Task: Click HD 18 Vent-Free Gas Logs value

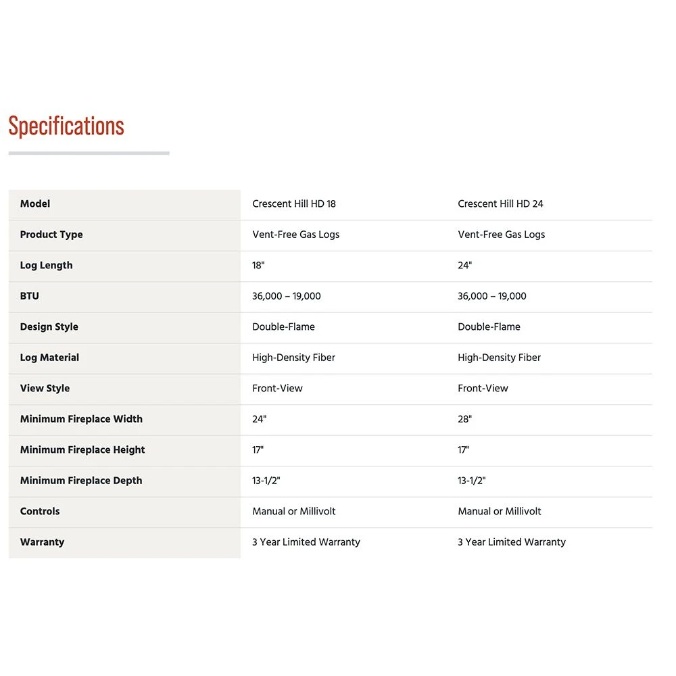Action: tap(295, 235)
